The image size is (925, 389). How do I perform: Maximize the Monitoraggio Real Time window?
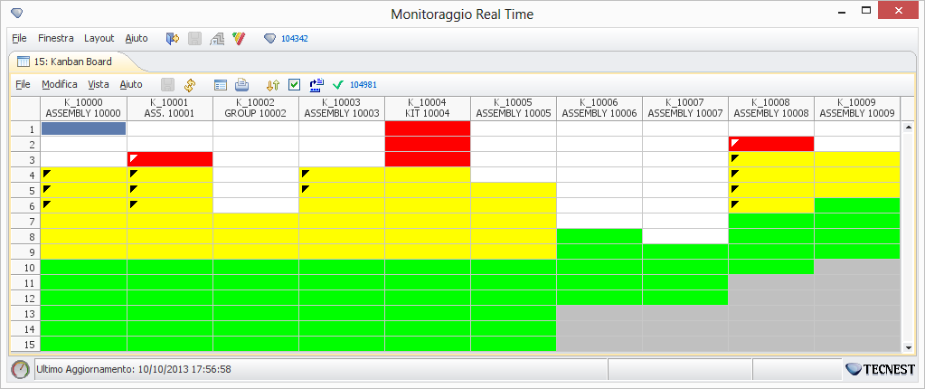[x=866, y=11]
